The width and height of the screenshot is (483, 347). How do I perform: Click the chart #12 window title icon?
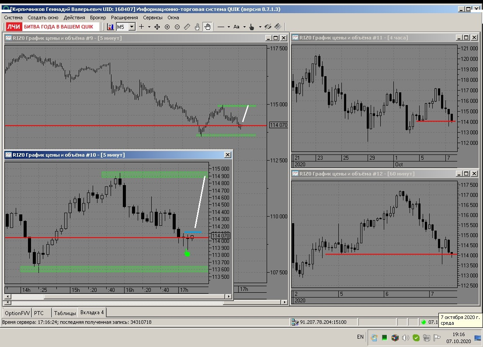295,174
